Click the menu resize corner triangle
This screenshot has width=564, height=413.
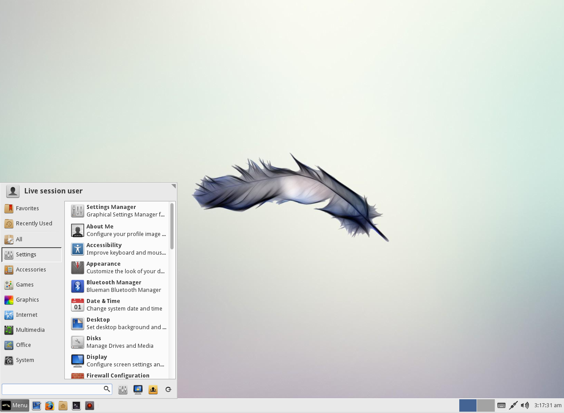174,186
